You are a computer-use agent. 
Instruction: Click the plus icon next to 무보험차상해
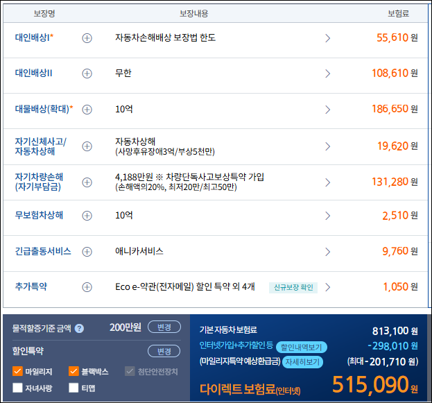pos(87,216)
